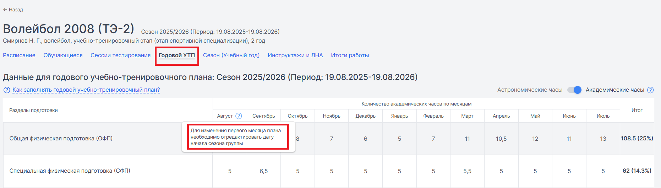The width and height of the screenshot is (661, 188).
Task: Click СФП March cell value 5,5
Action: (x=467, y=171)
